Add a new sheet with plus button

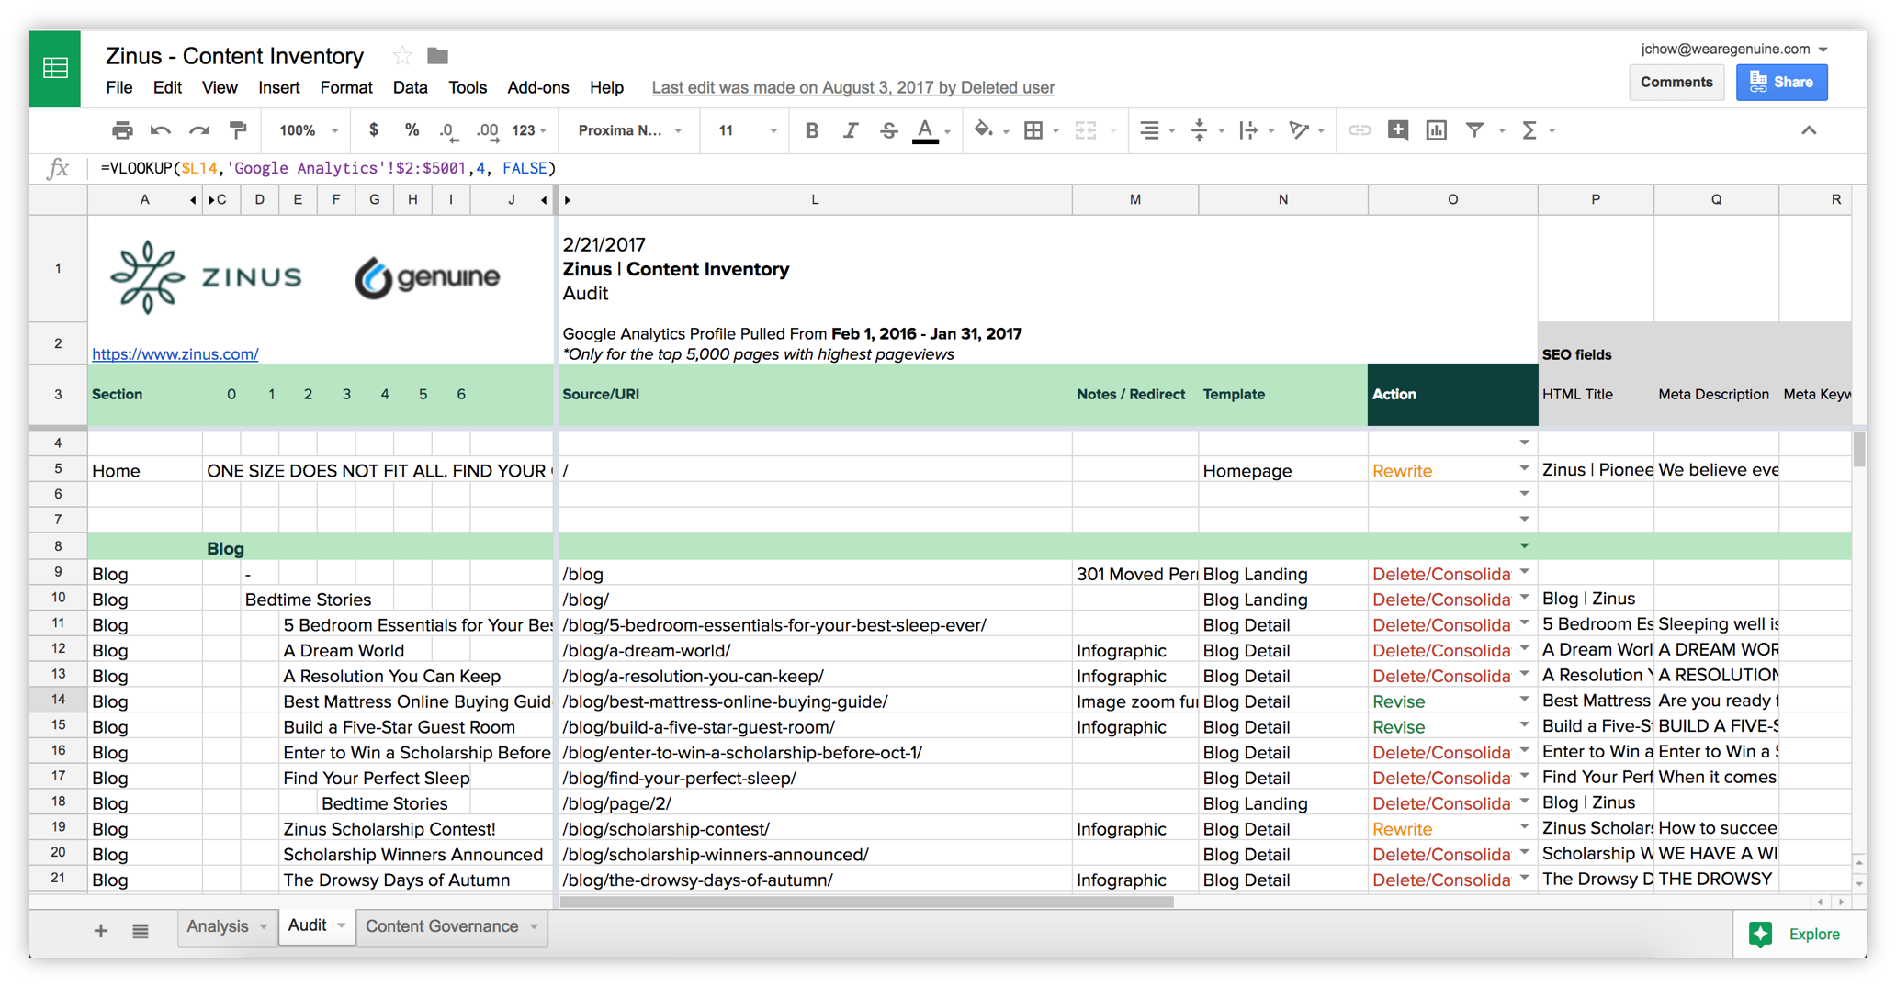(x=100, y=930)
